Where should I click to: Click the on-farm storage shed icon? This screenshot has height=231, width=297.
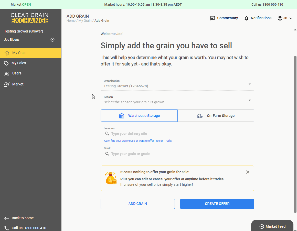click(x=200, y=116)
